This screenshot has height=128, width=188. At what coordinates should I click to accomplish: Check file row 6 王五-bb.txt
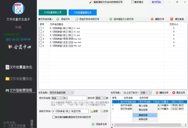(41, 45)
